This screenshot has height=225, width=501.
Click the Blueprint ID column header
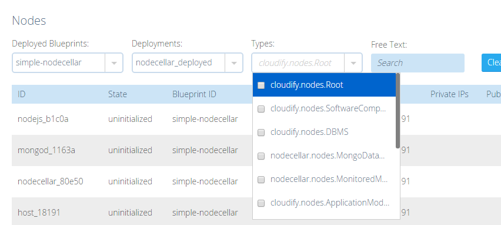(x=194, y=94)
